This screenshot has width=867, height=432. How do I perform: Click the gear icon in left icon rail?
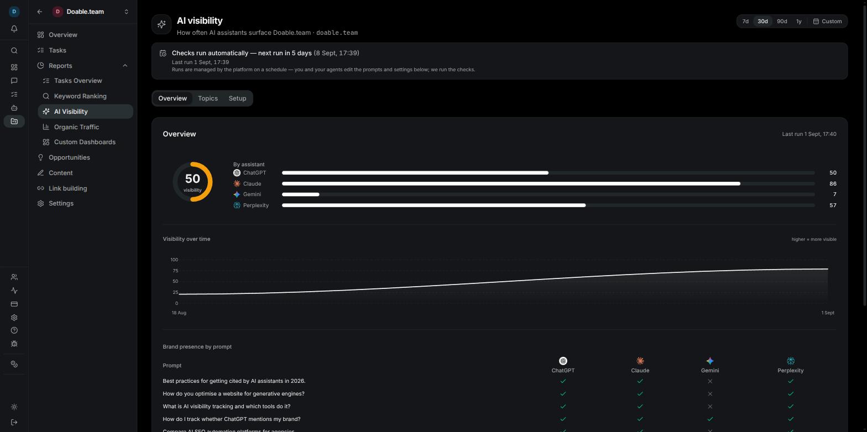pos(14,318)
